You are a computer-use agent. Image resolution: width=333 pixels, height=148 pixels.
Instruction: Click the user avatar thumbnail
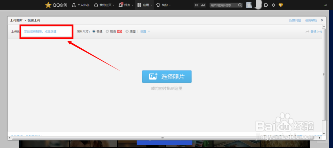(249, 5)
